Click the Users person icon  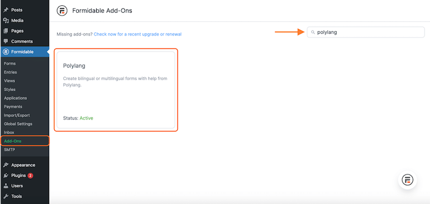[x=6, y=186]
